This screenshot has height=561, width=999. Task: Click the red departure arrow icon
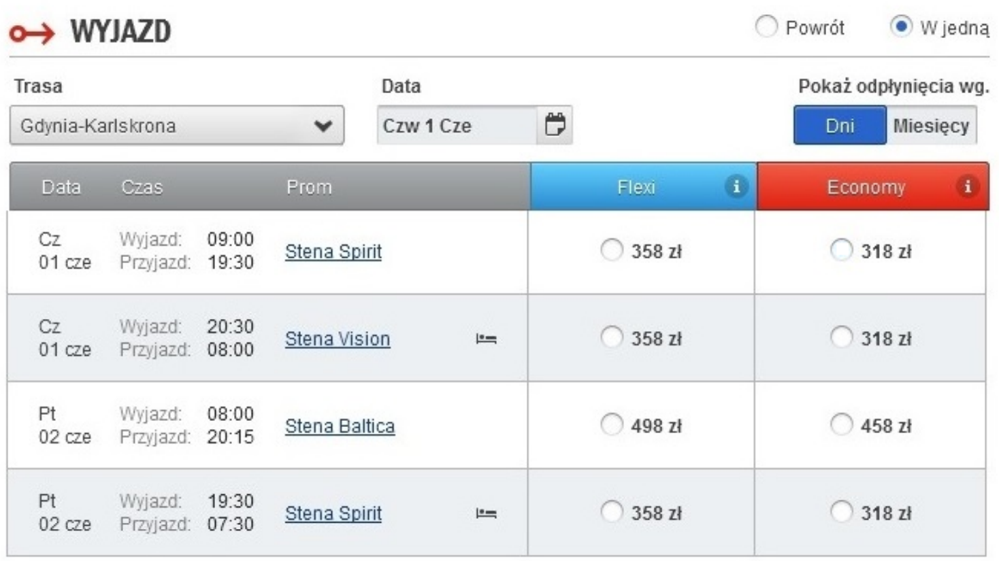(x=31, y=33)
